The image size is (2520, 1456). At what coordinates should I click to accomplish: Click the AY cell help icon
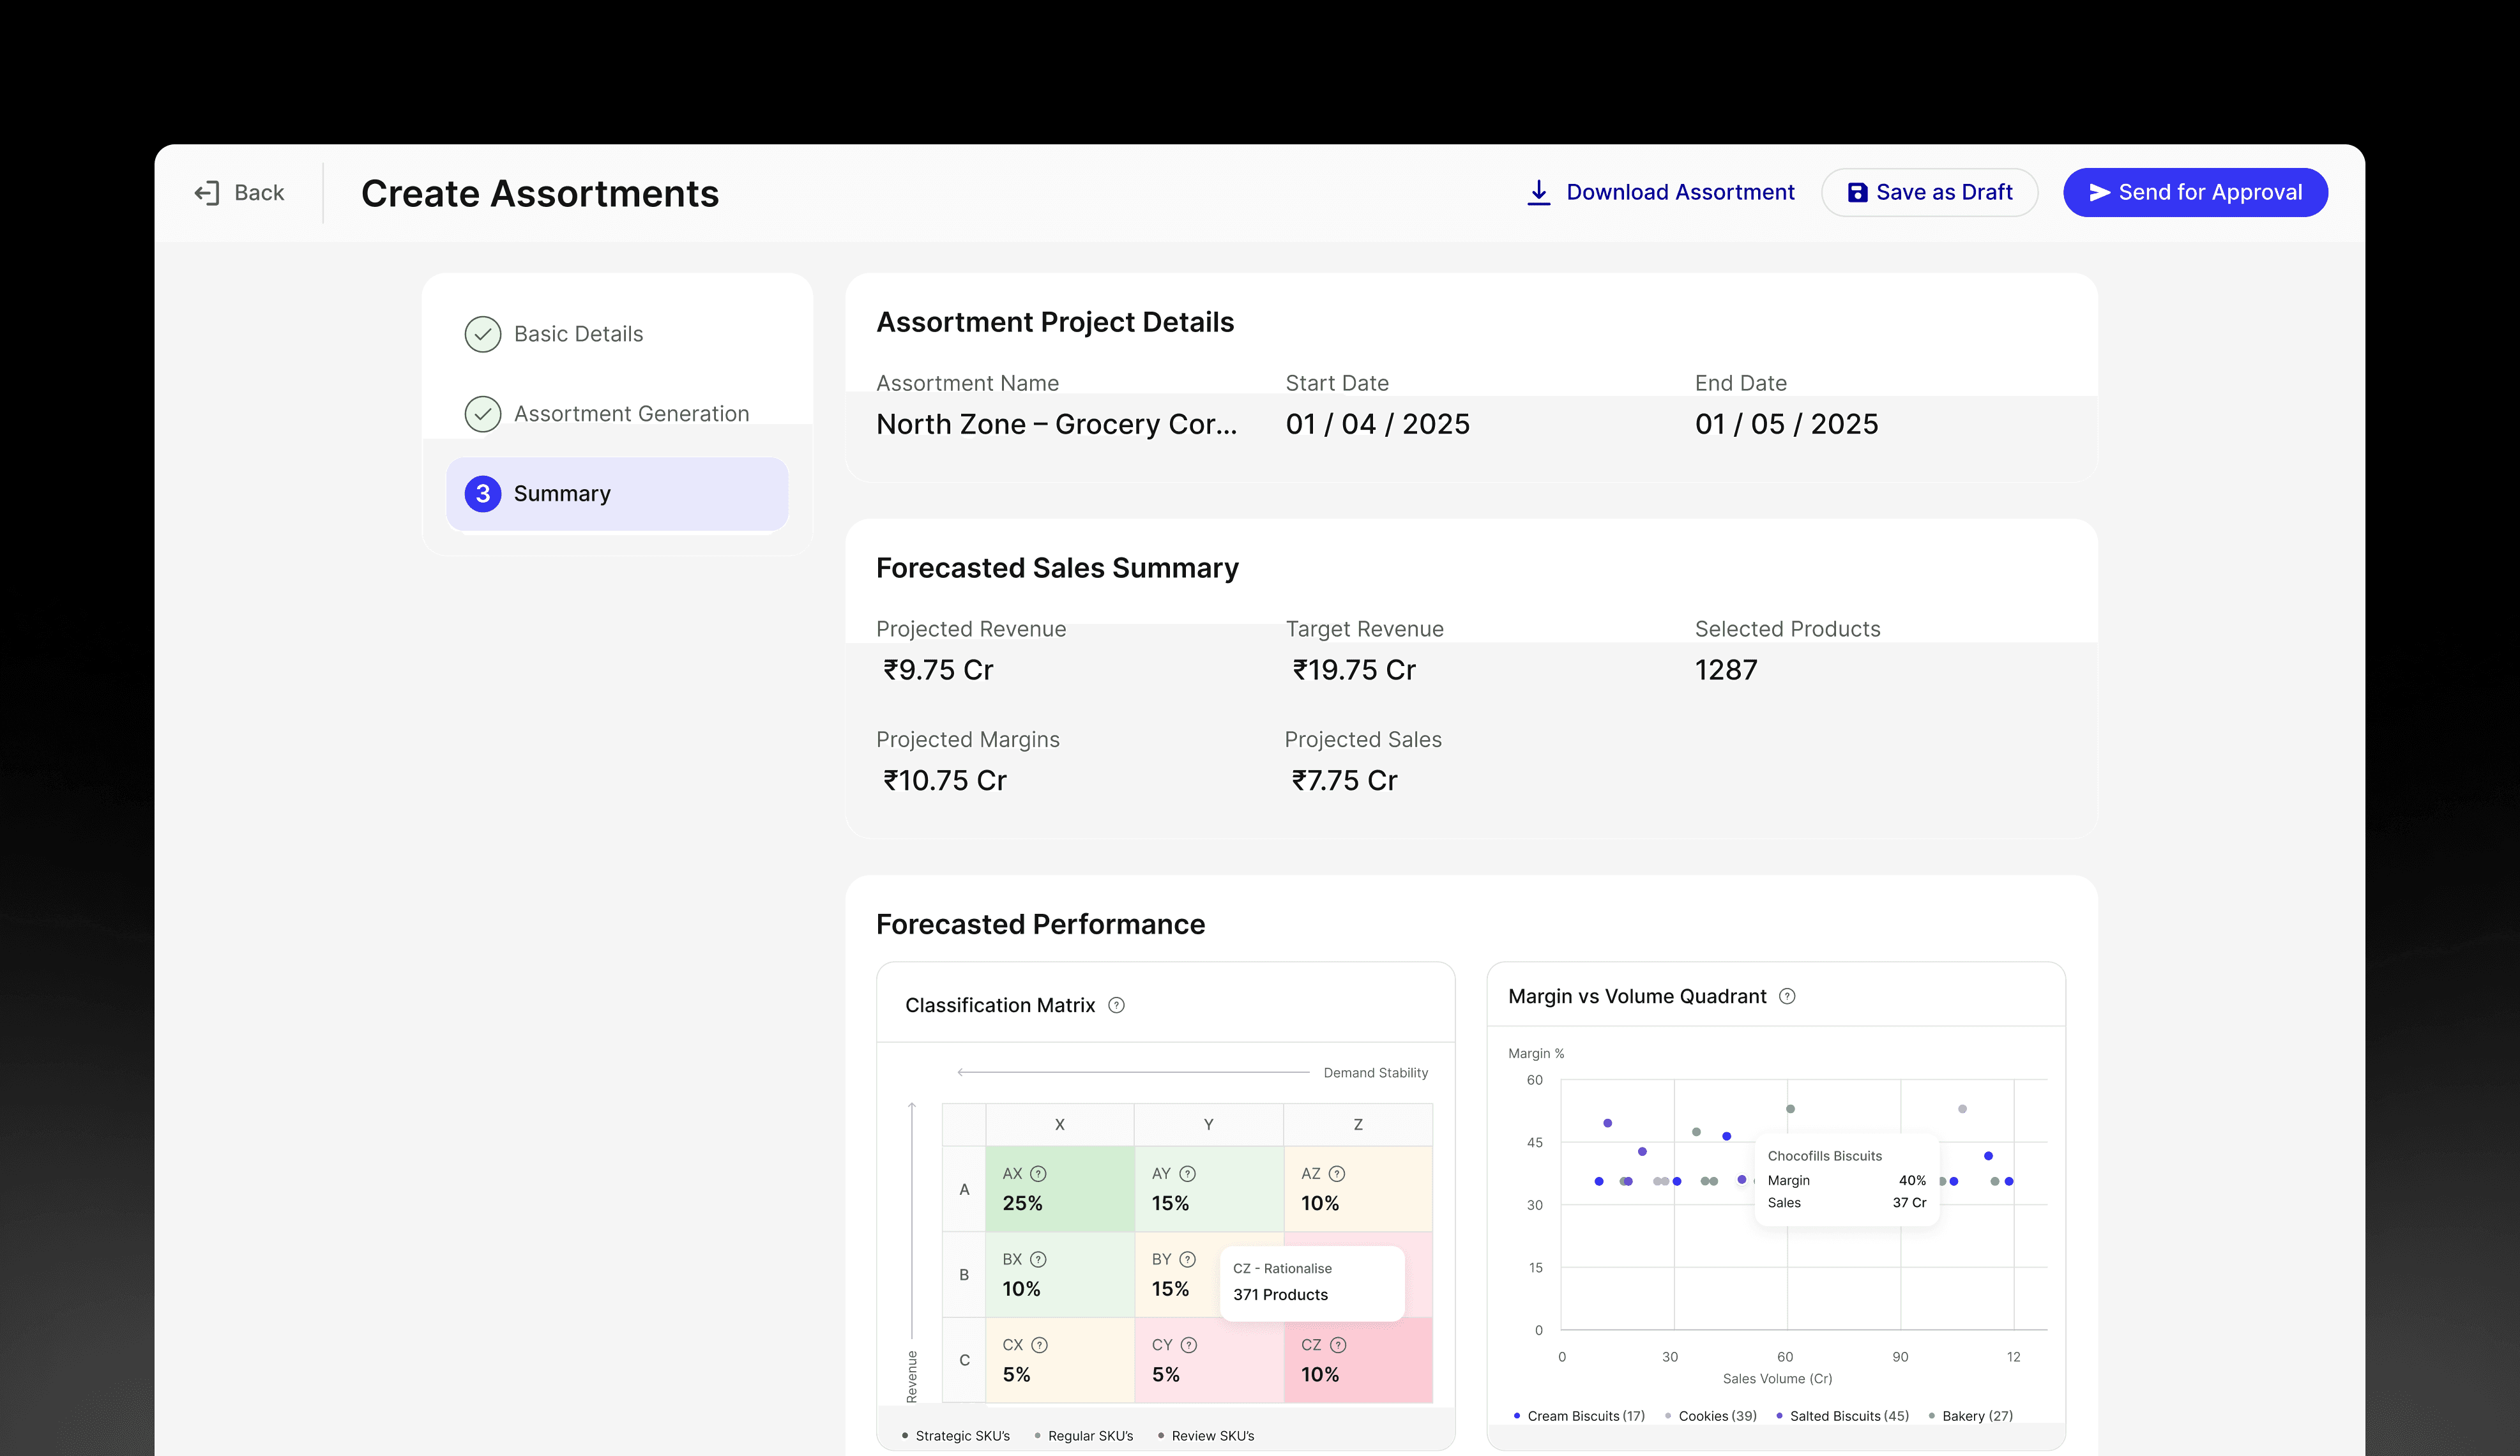click(x=1187, y=1174)
